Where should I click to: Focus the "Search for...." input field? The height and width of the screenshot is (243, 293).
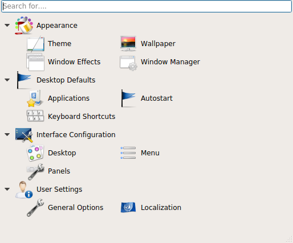146,6
